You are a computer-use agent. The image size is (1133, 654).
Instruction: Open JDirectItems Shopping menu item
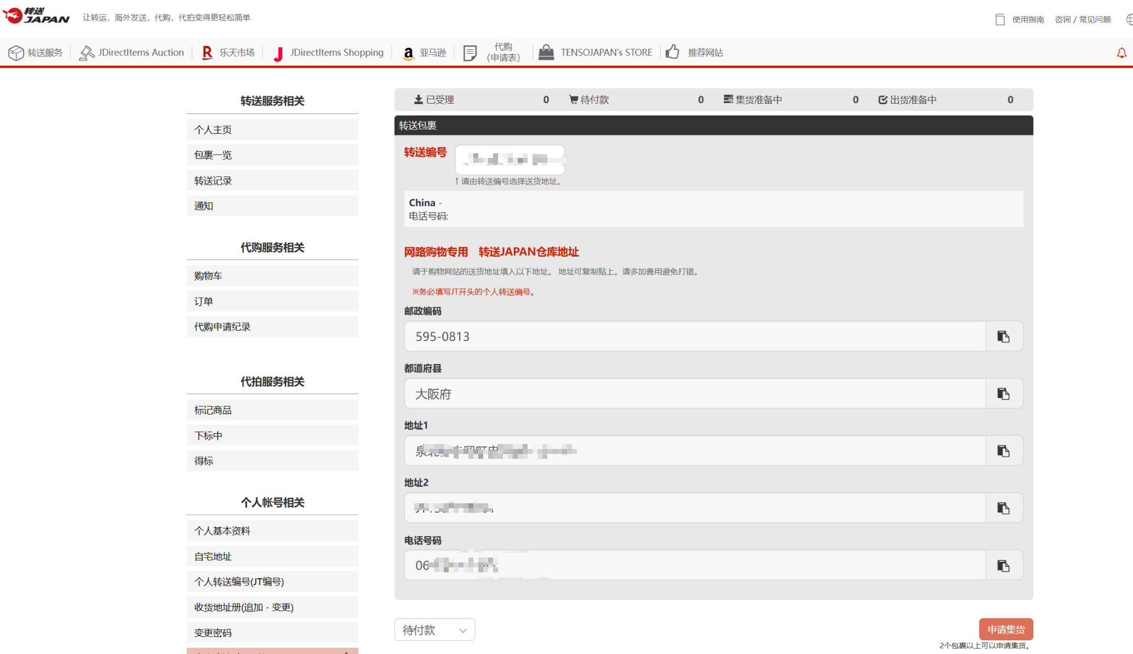coord(337,53)
